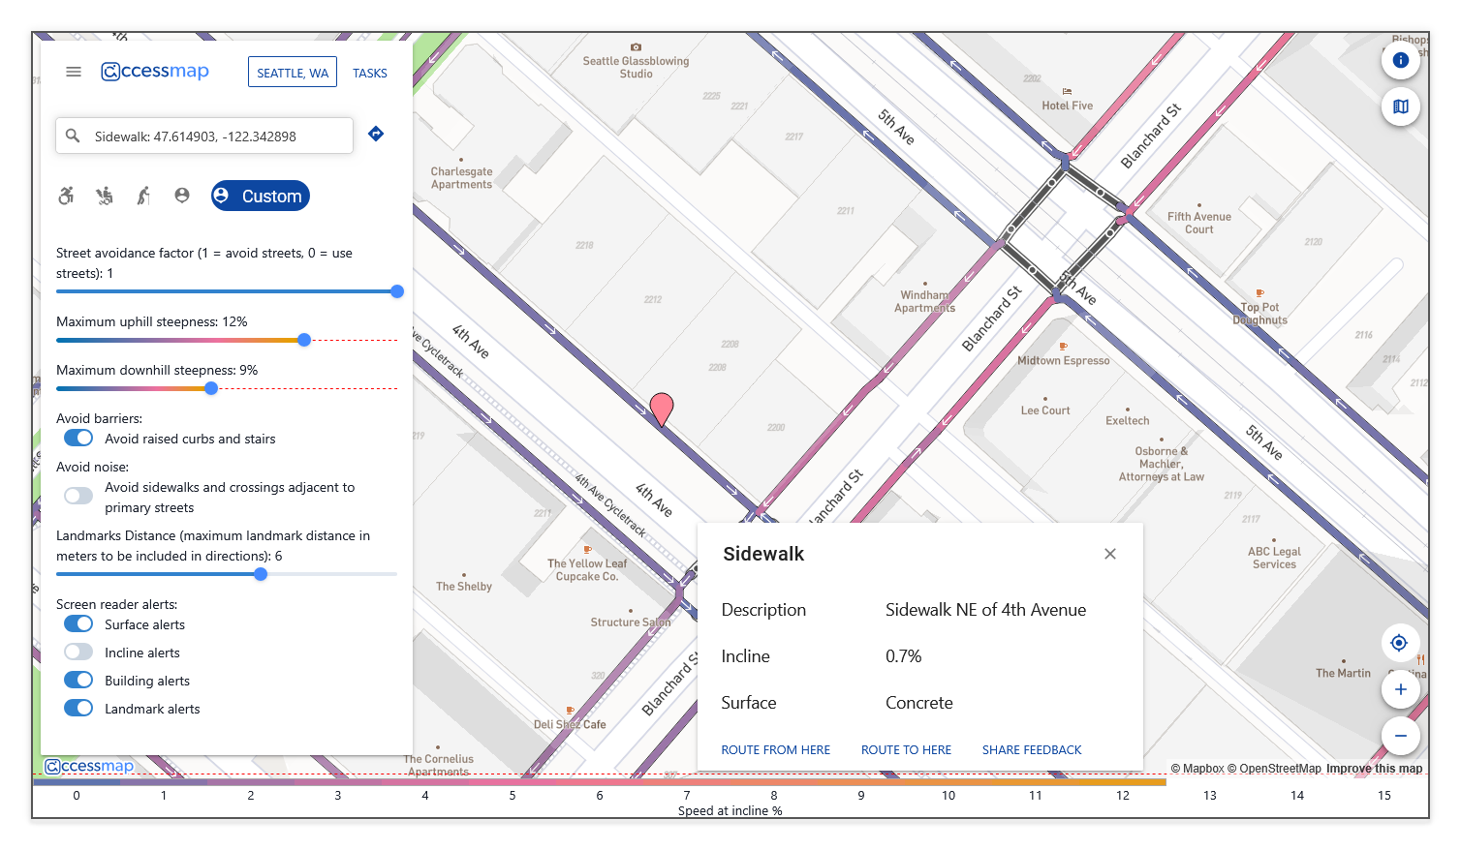
Task: Zoom out on the map
Action: pyautogui.click(x=1400, y=736)
